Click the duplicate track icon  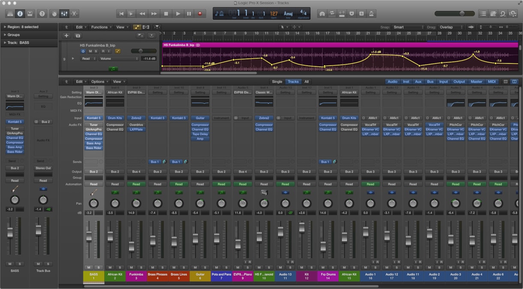(78, 35)
